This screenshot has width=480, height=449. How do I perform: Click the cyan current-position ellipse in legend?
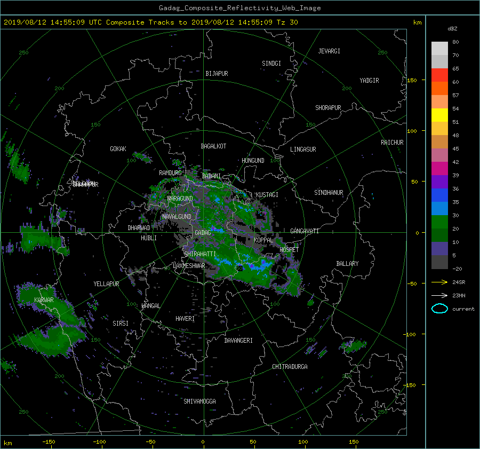(x=439, y=309)
